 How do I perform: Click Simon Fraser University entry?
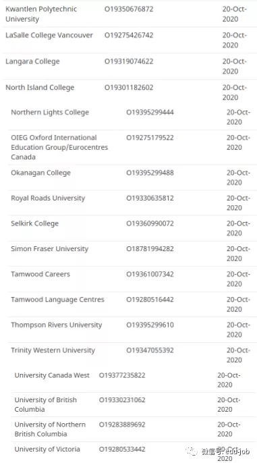click(x=49, y=249)
